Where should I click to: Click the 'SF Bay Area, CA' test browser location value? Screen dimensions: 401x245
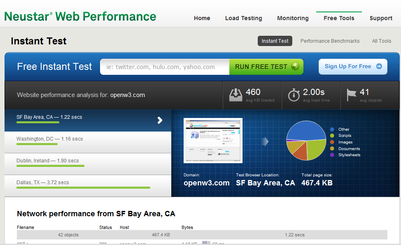[x=266, y=183]
